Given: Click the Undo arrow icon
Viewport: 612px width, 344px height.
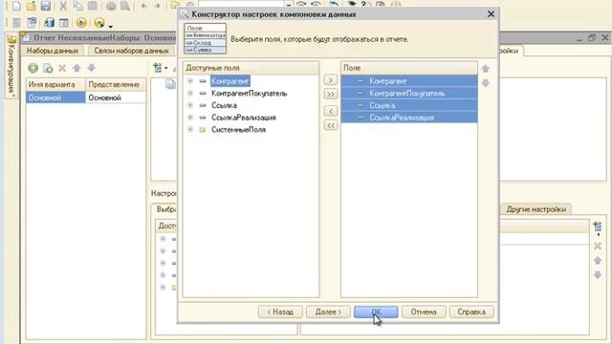Looking at the screenshot, I should pyautogui.click(x=143, y=6).
